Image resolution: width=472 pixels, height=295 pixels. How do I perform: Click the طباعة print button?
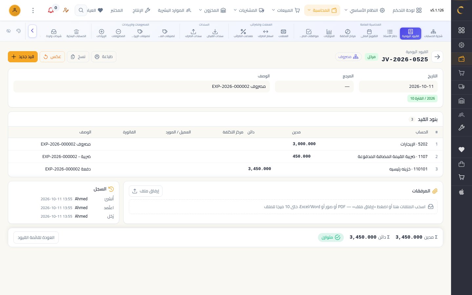pos(104,57)
